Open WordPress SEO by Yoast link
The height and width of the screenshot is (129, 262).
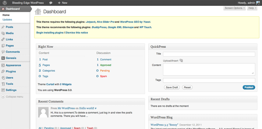tap(135, 22)
